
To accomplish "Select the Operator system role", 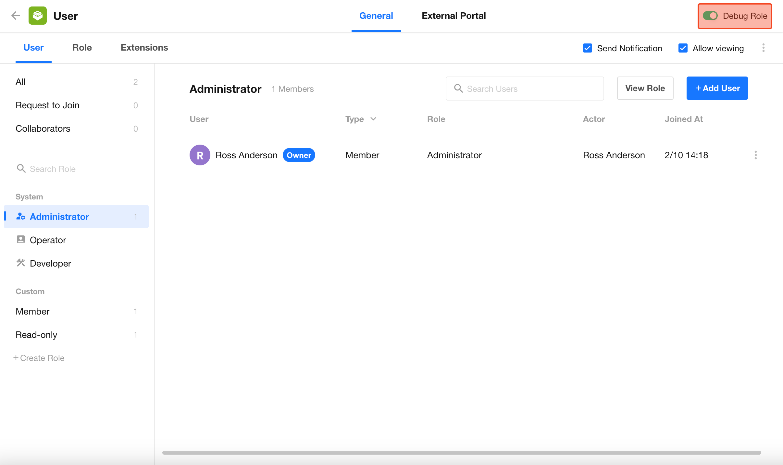I will coord(77,240).
